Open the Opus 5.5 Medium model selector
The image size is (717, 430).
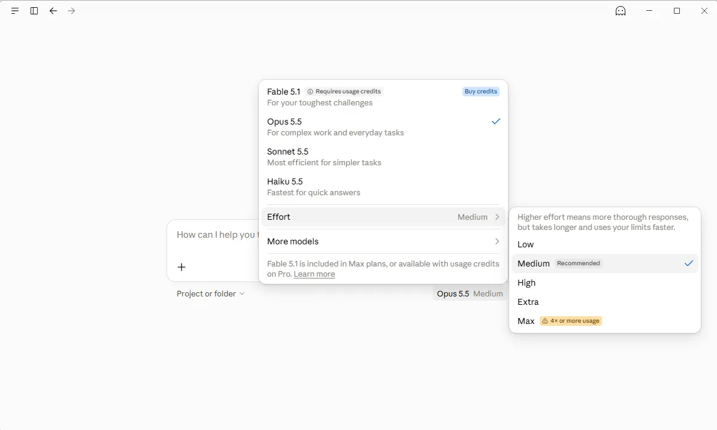470,294
